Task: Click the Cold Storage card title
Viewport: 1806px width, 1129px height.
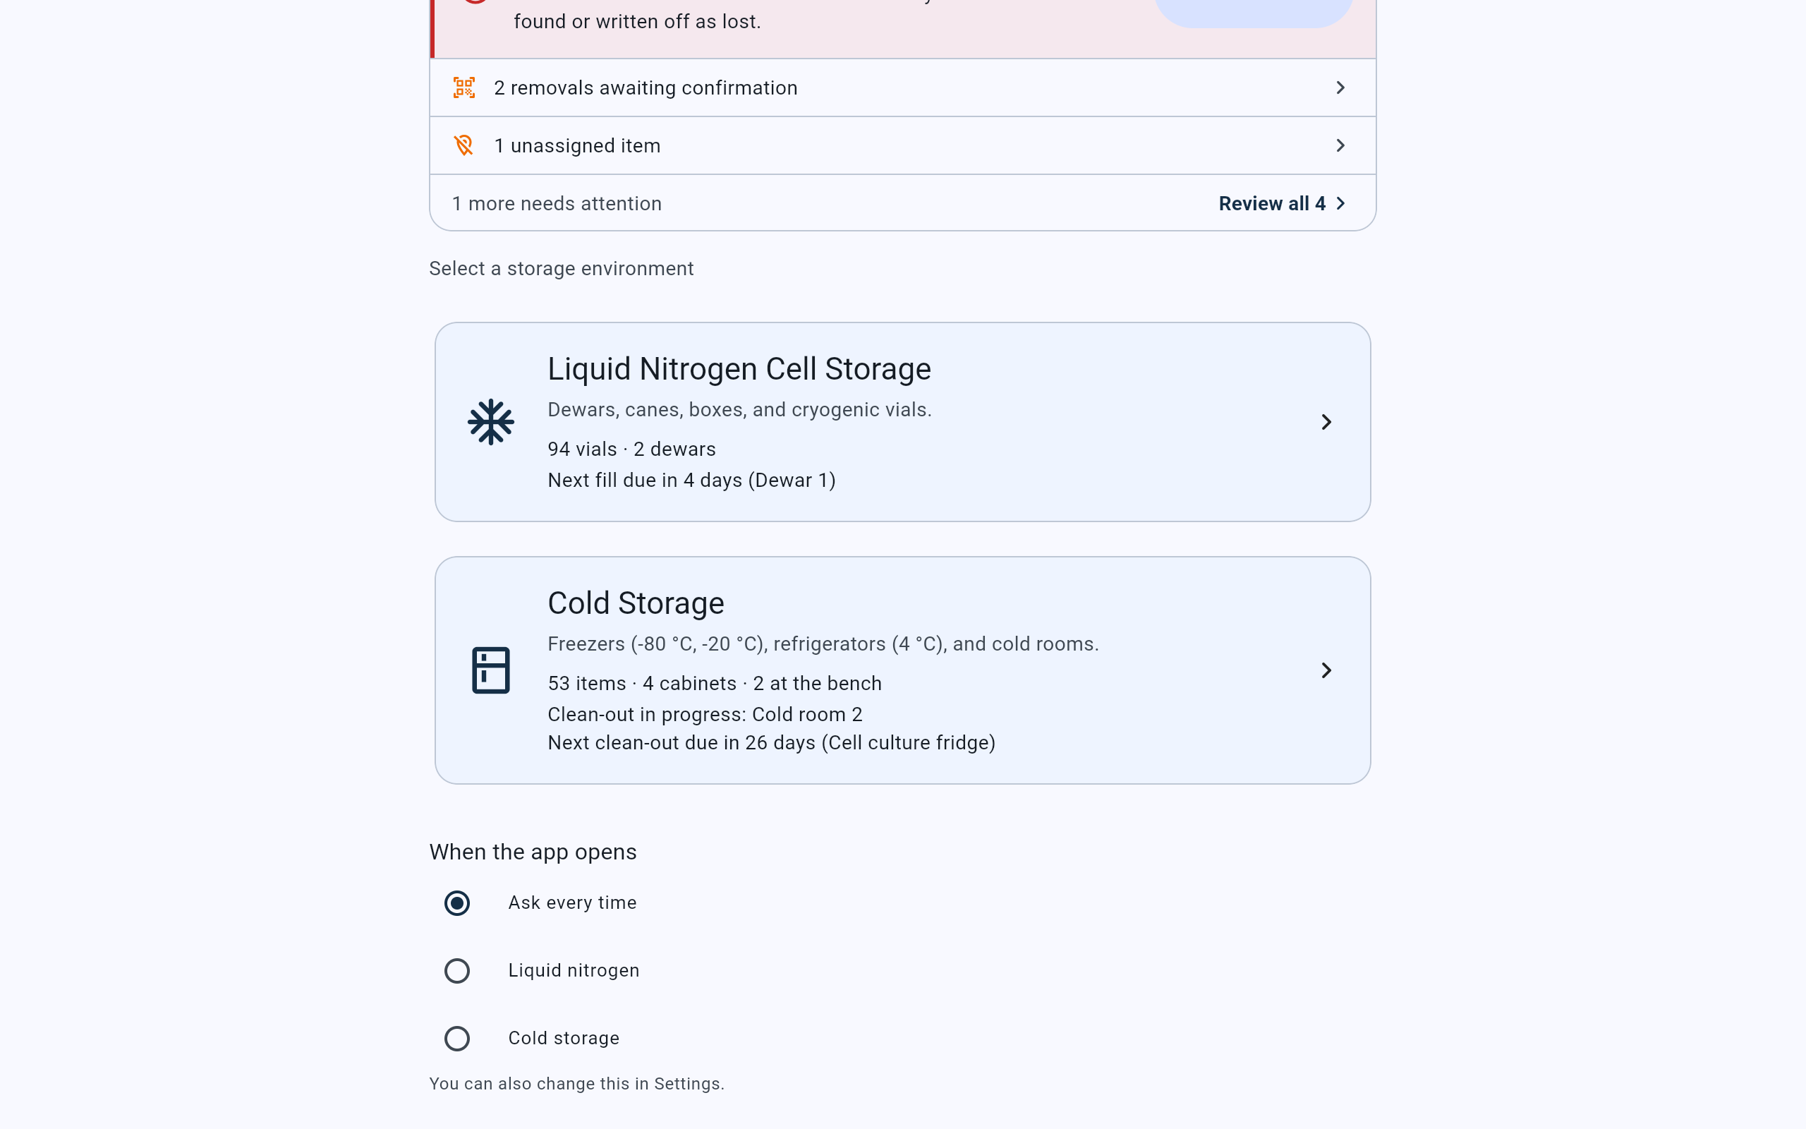Action: (x=635, y=603)
